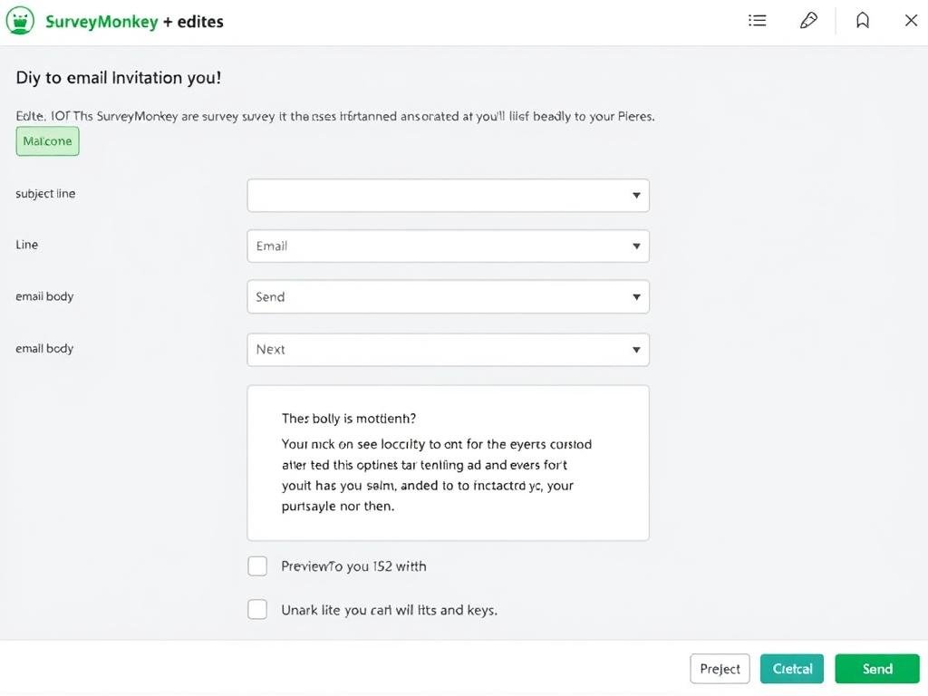
Task: Click the dropdown arrow on subject line field
Action: tap(636, 195)
